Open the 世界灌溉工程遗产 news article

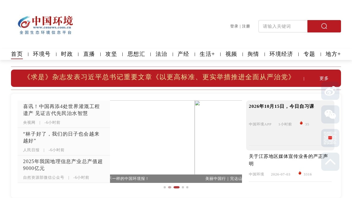point(62,110)
